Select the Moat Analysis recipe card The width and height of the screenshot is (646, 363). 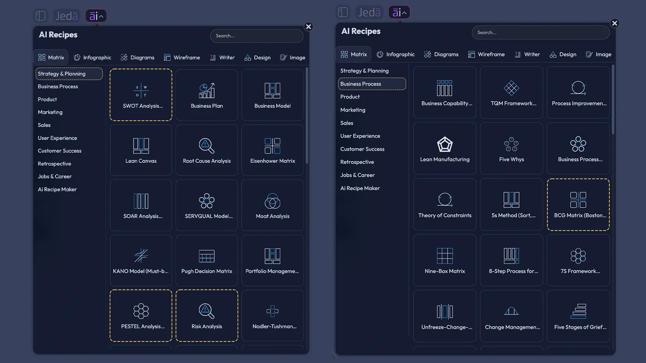tap(273, 205)
